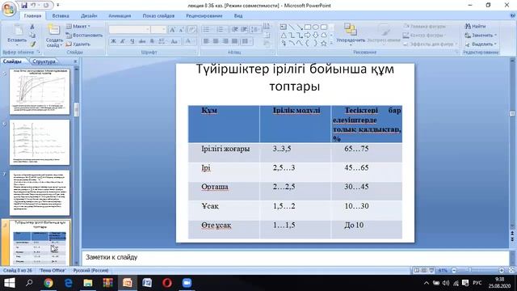This screenshot has height=291, width=517.
Task: Select the Star shape in shapes gallery
Action: [323, 43]
